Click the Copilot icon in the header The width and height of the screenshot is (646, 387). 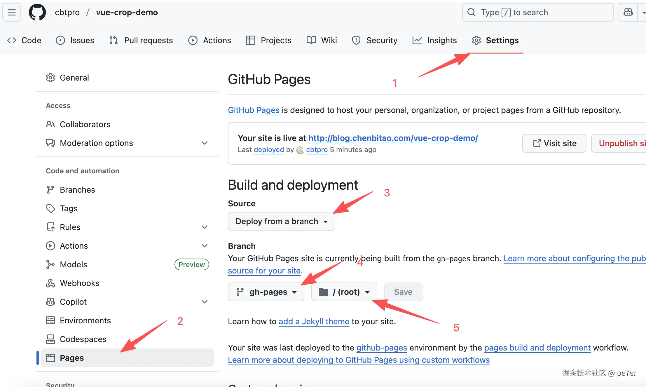click(628, 12)
